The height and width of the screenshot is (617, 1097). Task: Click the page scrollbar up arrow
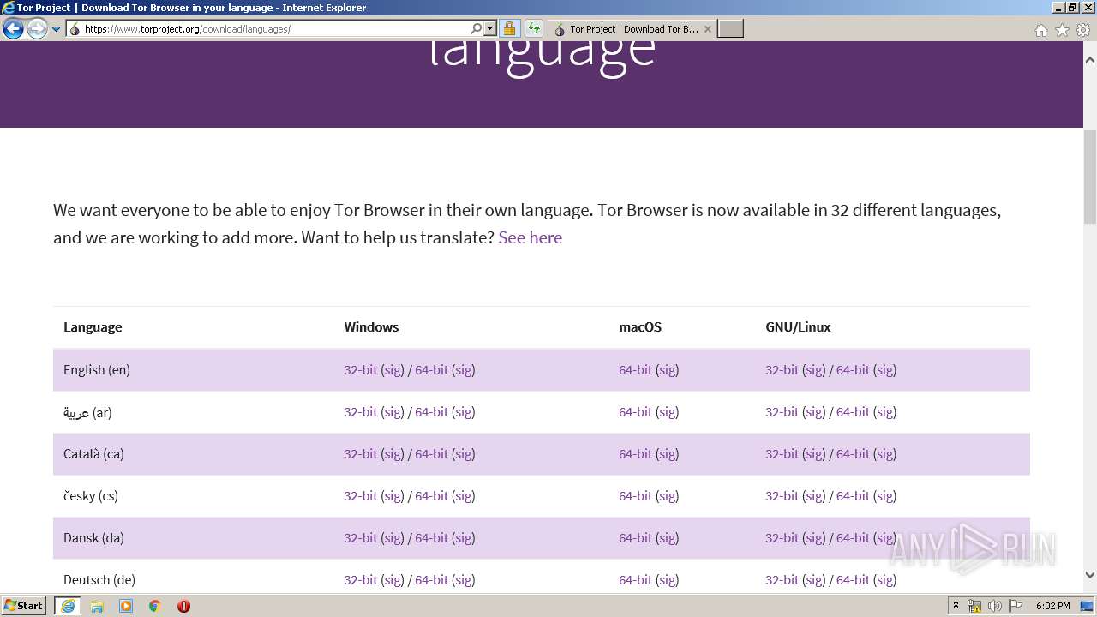(x=1090, y=60)
